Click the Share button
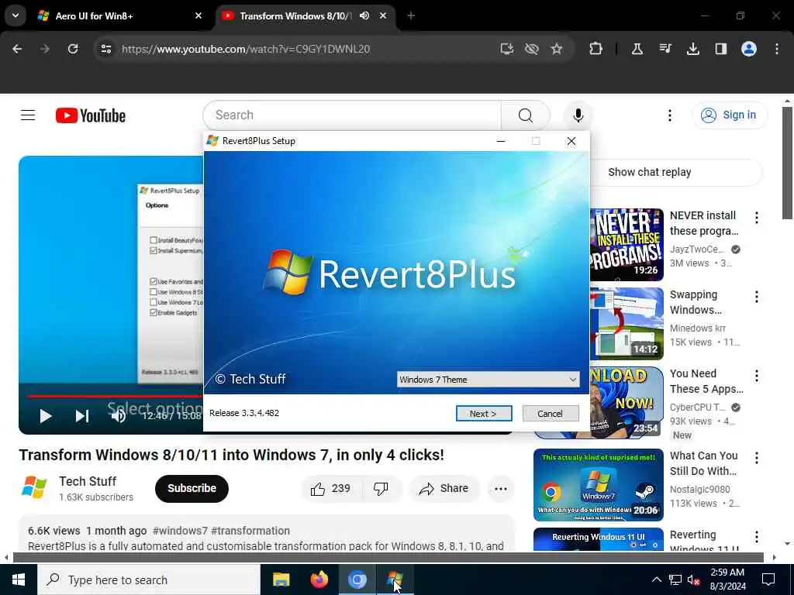This screenshot has height=595, width=794. [444, 488]
